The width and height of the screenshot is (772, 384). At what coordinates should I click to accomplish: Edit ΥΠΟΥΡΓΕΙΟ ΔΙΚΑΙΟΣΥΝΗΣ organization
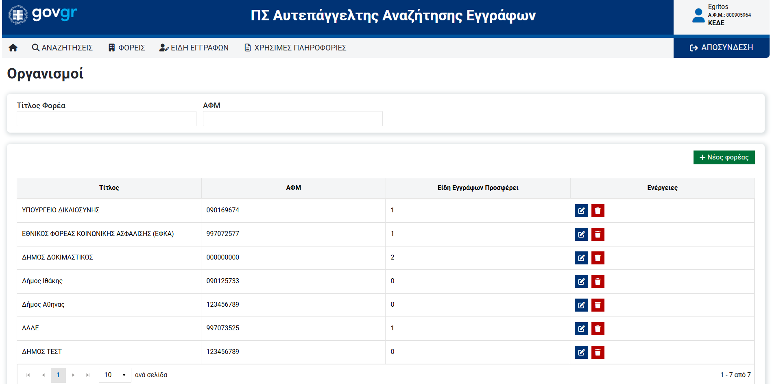[x=582, y=211]
